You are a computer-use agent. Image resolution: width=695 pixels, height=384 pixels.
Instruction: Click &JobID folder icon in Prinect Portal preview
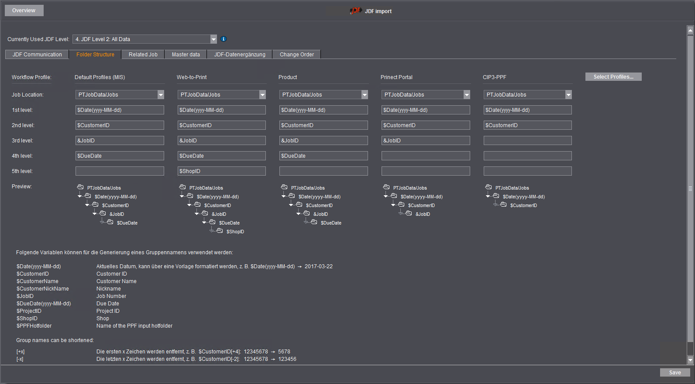click(409, 213)
